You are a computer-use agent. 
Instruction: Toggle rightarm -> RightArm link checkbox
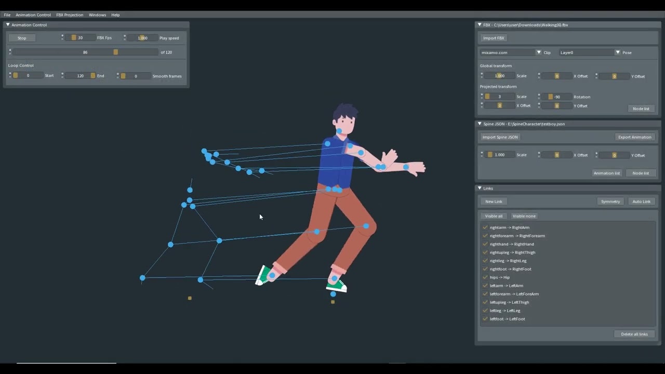coord(485,228)
